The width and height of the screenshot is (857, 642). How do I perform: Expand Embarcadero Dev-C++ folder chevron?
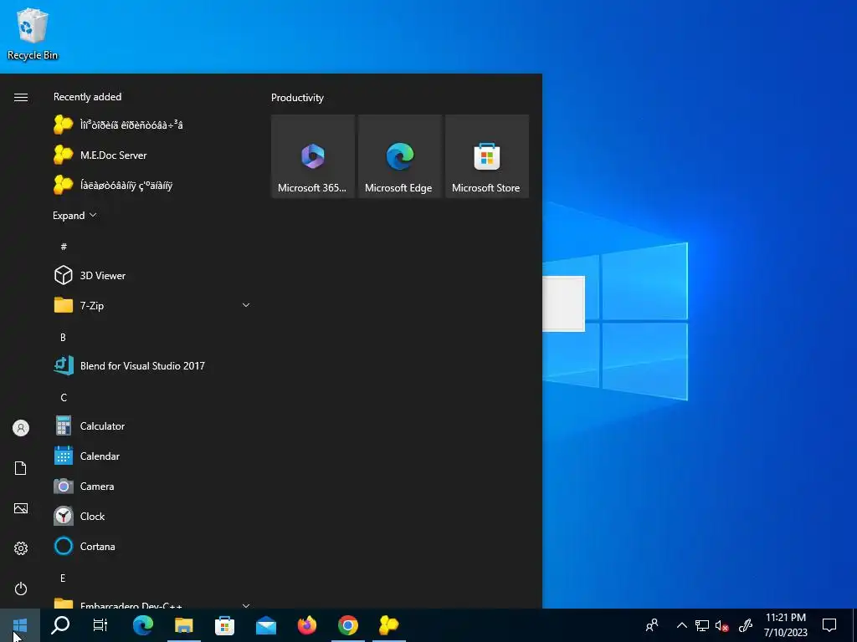tap(246, 605)
